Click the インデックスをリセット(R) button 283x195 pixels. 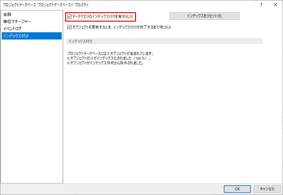tap(205, 16)
